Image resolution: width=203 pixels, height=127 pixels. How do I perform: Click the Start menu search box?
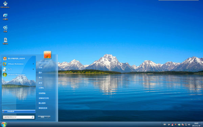click(x=19, y=117)
